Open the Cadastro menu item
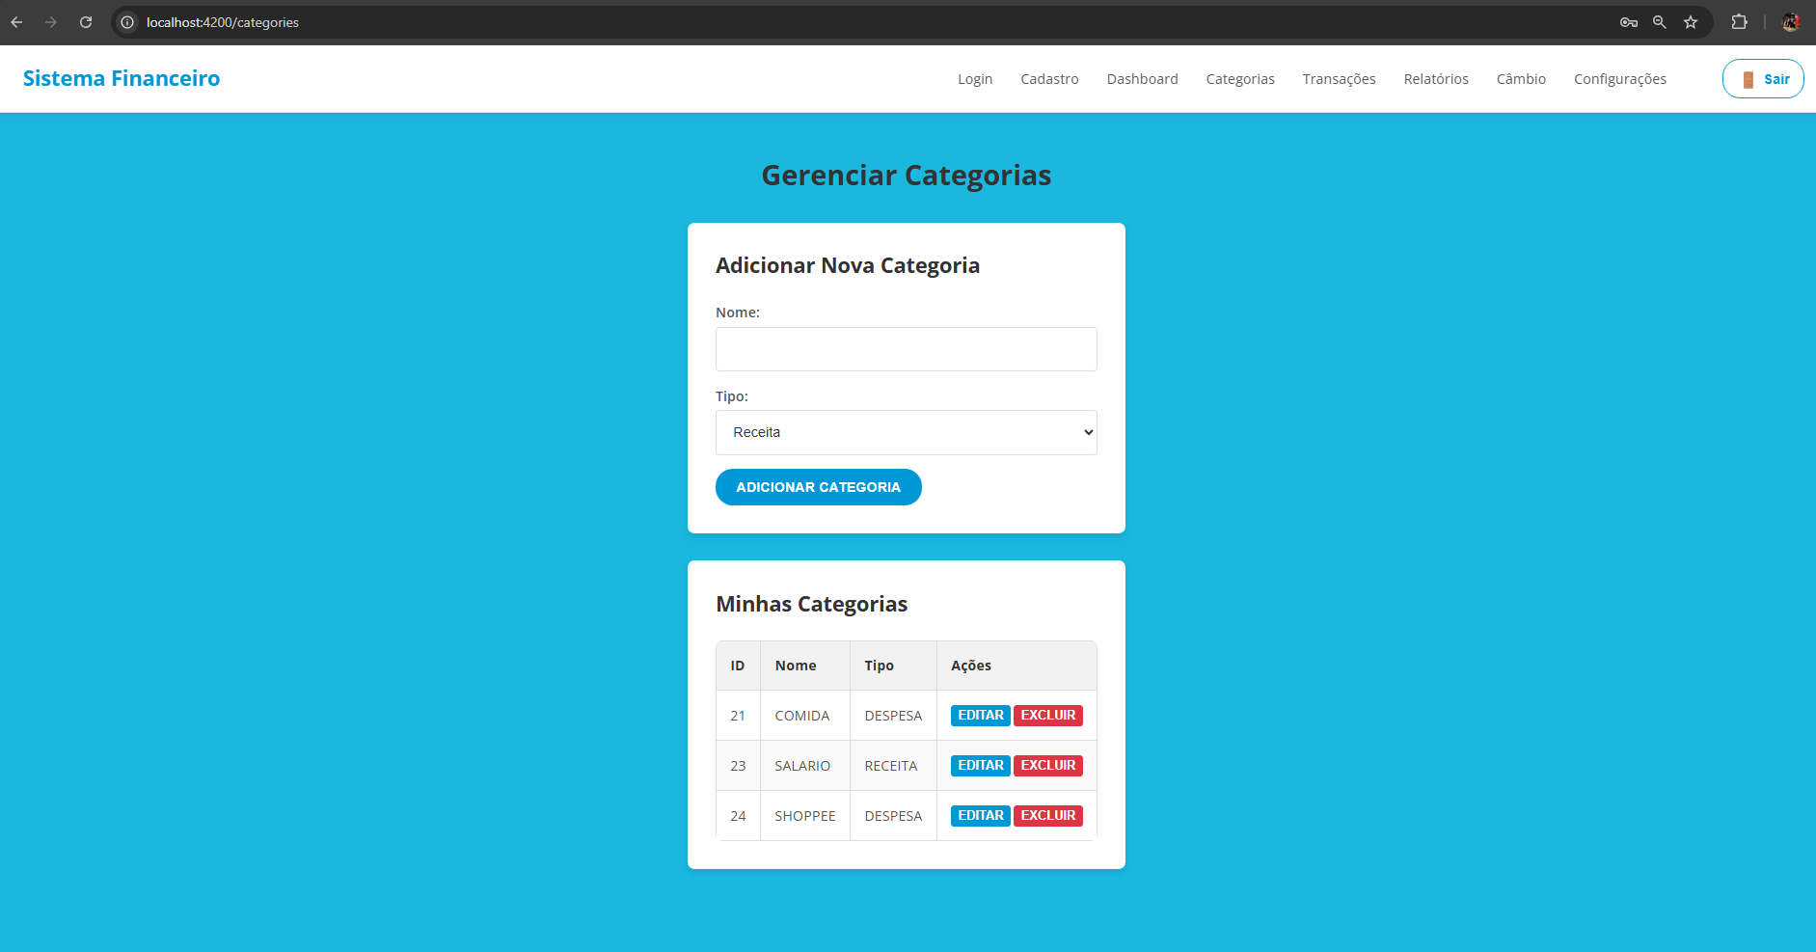 click(x=1049, y=79)
